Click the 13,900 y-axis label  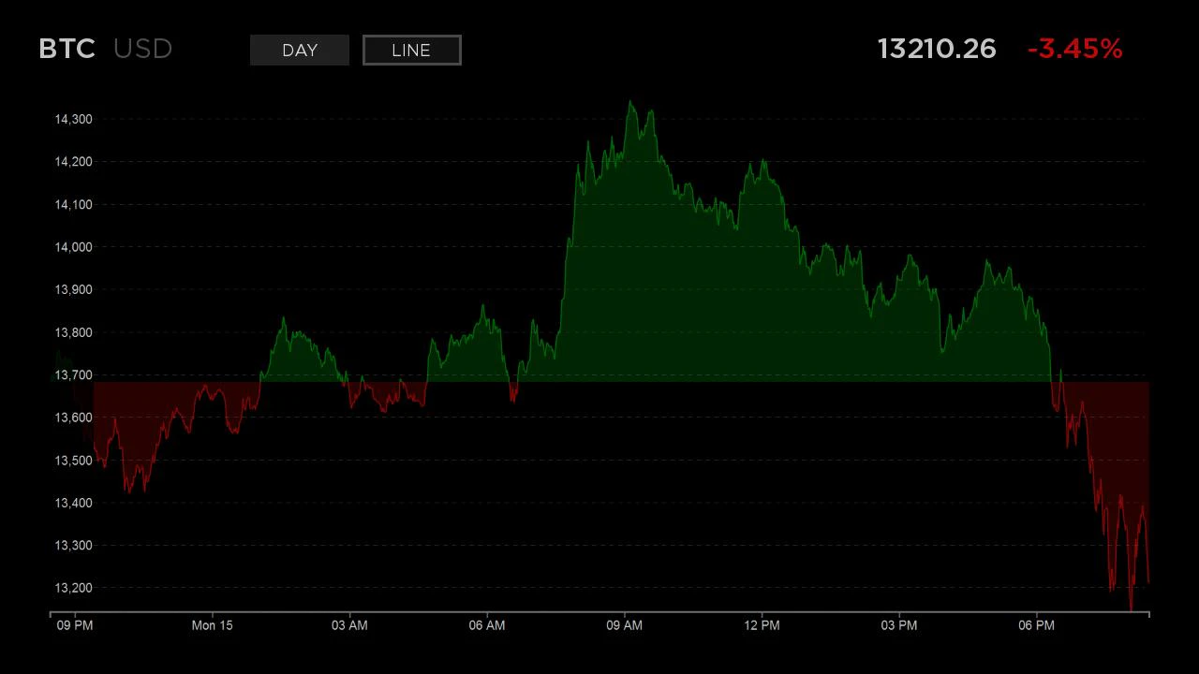(x=73, y=289)
